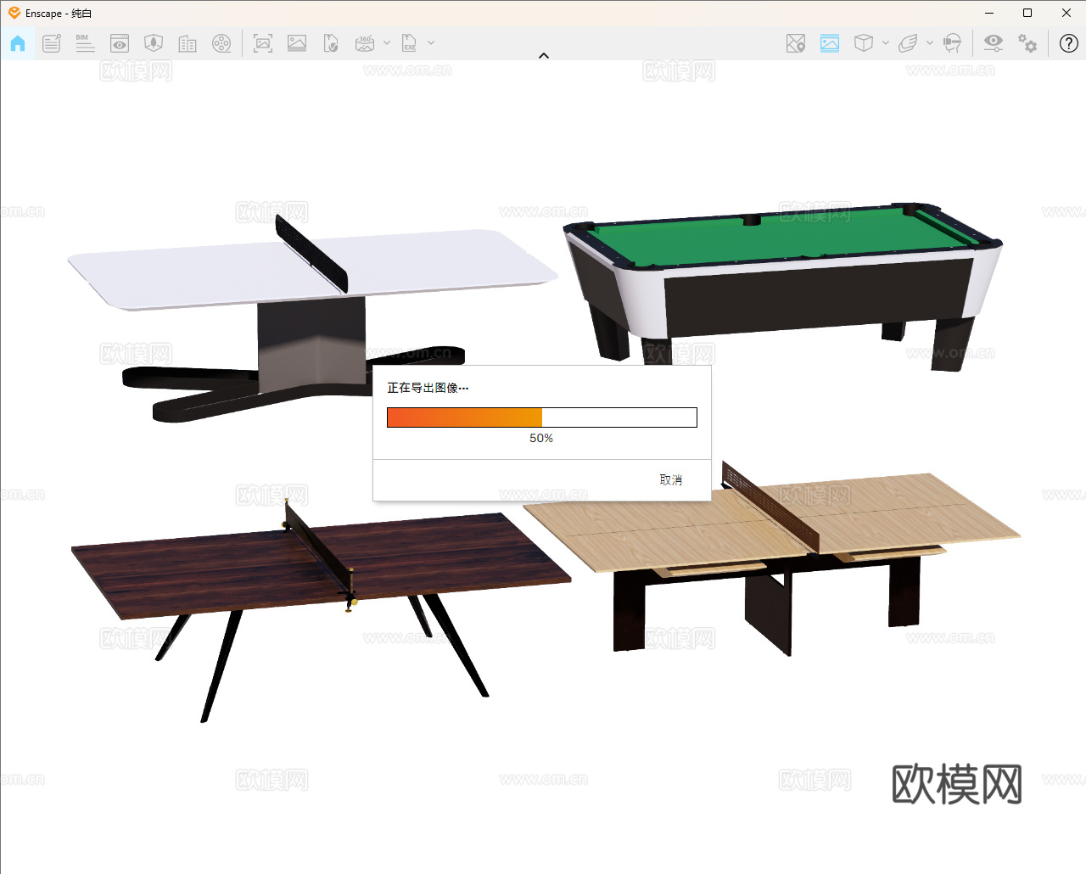Image resolution: width=1086 pixels, height=874 pixels.
Task: Click the green billiard pool table model
Action: click(782, 285)
